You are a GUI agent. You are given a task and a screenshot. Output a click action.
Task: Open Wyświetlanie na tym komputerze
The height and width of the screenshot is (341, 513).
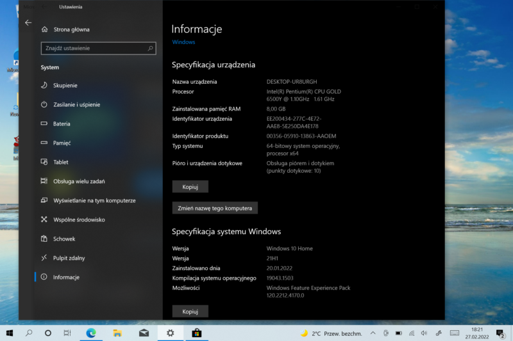(94, 200)
